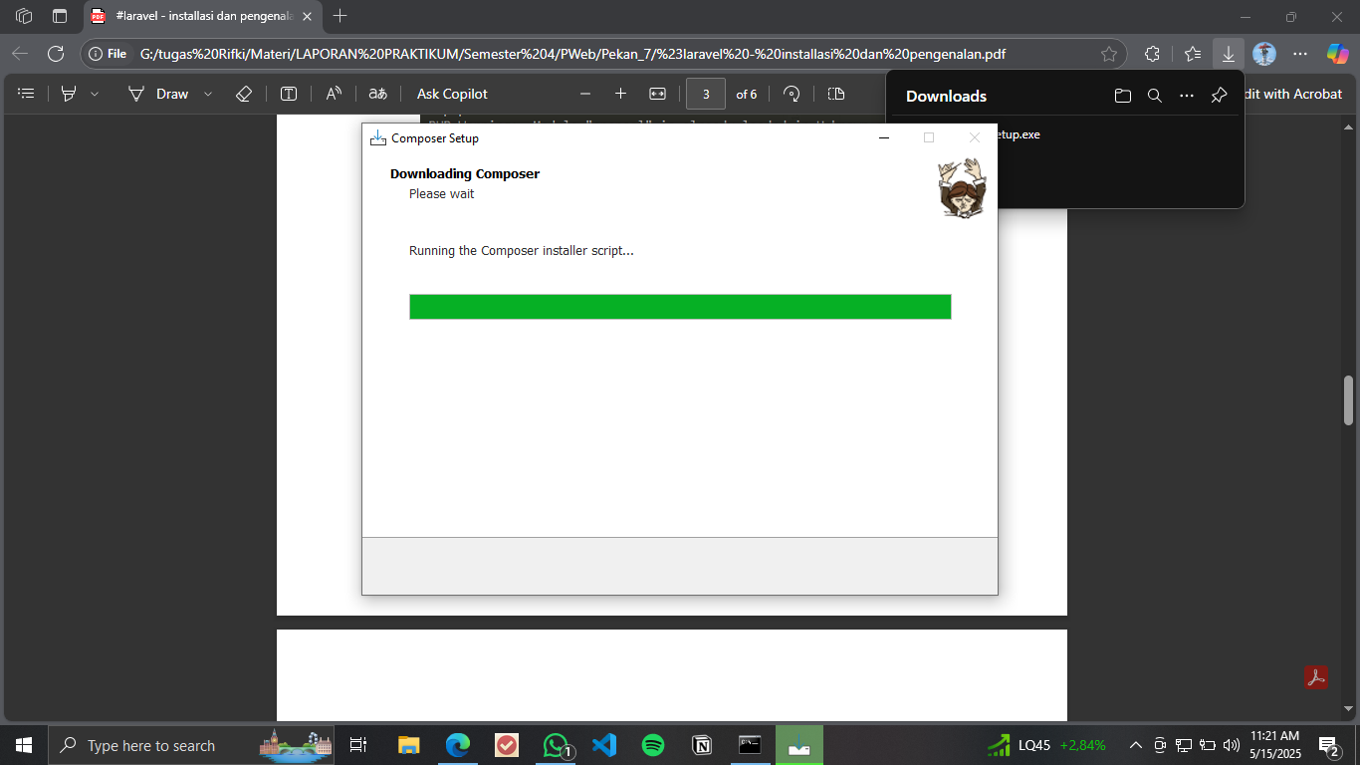
Task: Open the PDF table of contents sidebar
Action: pos(27,94)
